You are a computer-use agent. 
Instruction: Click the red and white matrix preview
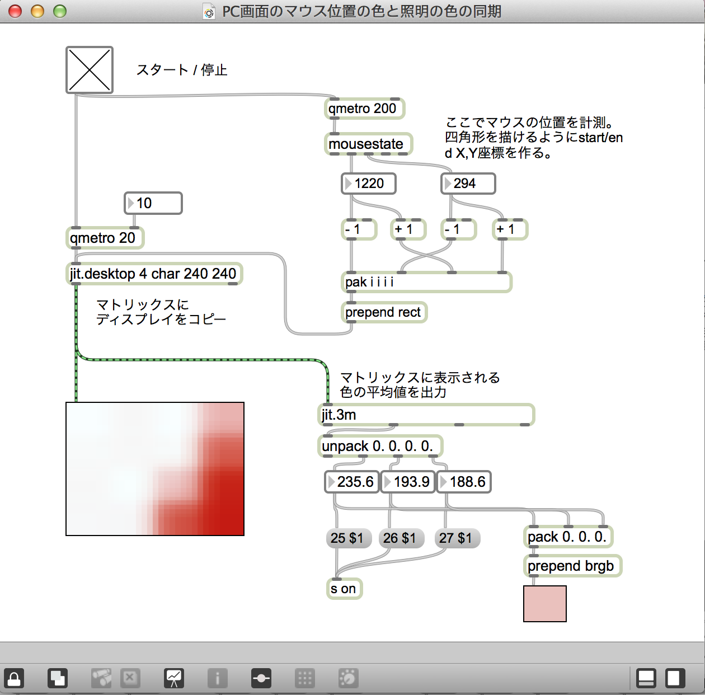coord(155,469)
